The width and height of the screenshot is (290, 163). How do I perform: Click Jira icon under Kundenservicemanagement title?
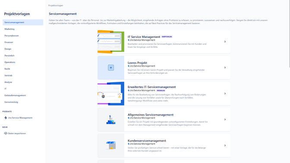(x=129, y=144)
